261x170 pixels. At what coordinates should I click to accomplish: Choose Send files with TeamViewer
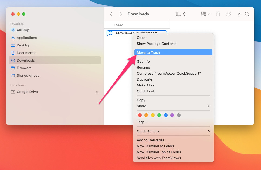pyautogui.click(x=173, y=158)
